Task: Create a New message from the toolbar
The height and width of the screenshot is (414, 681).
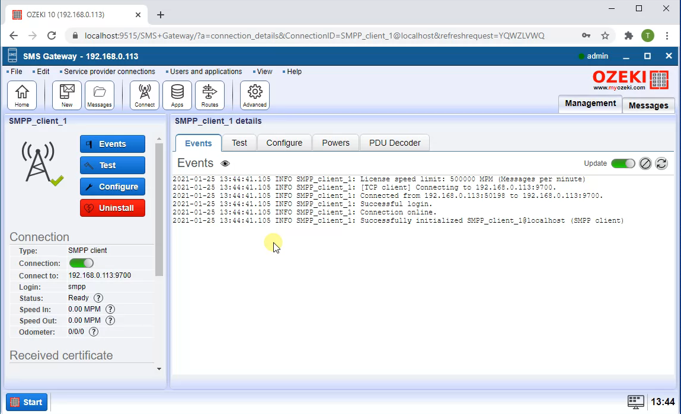Action: [x=67, y=95]
